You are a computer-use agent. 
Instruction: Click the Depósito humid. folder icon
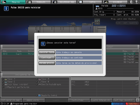point(40,95)
